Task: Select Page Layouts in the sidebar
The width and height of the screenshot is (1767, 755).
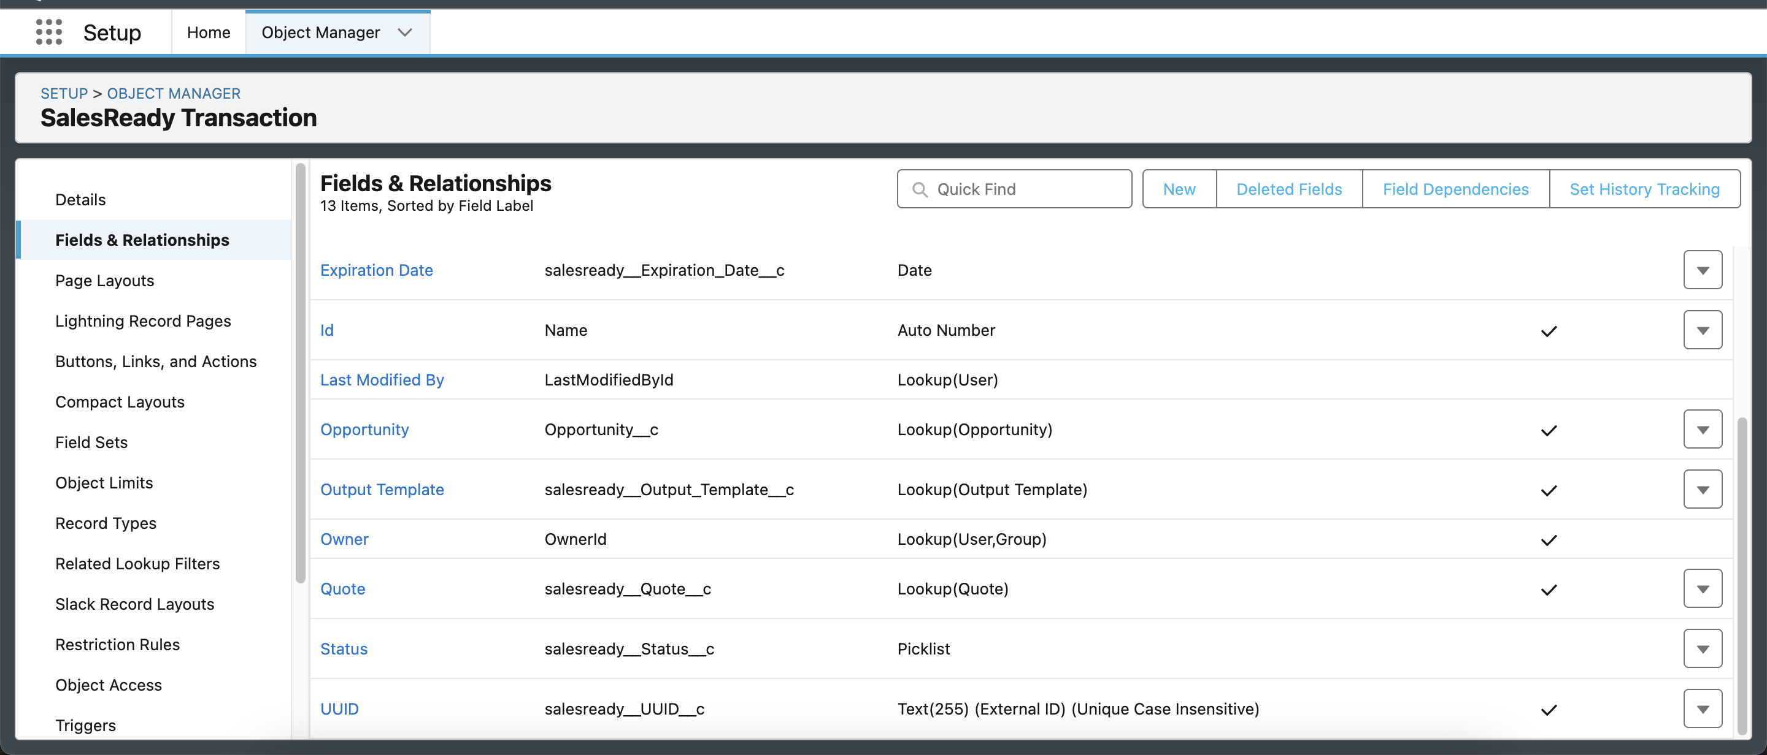Action: 104,280
